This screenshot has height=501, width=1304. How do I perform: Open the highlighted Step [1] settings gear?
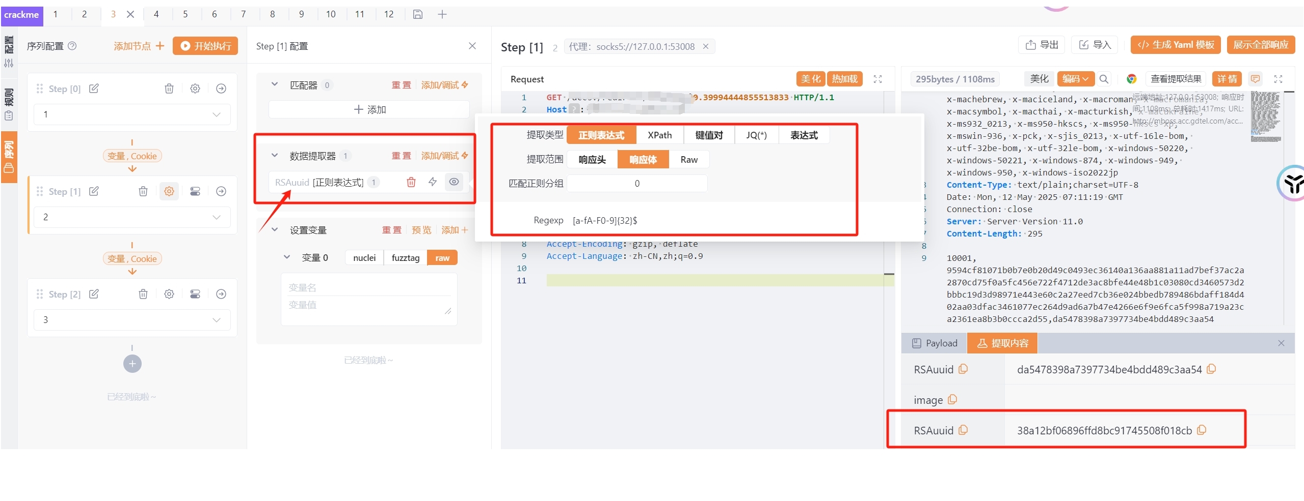click(x=169, y=191)
